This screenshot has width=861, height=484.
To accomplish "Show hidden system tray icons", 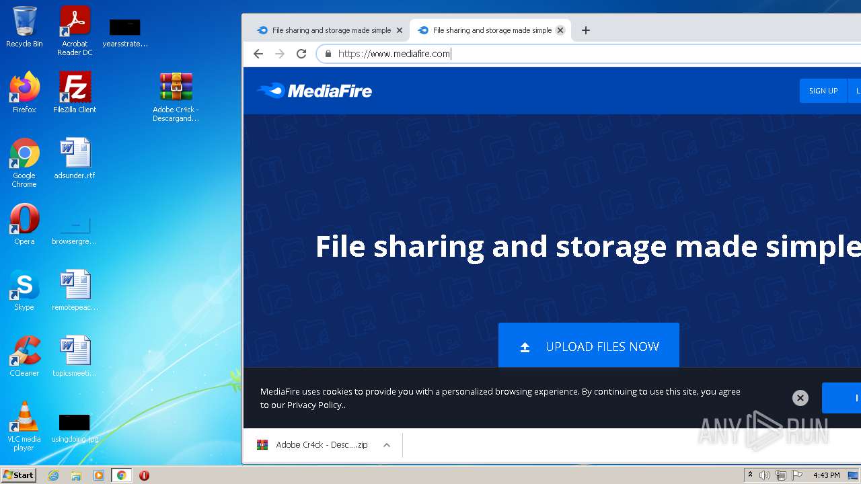I will coord(750,475).
